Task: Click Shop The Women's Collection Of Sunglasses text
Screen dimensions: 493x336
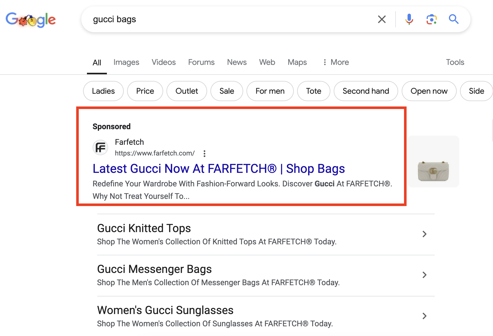Action: click(x=215, y=323)
